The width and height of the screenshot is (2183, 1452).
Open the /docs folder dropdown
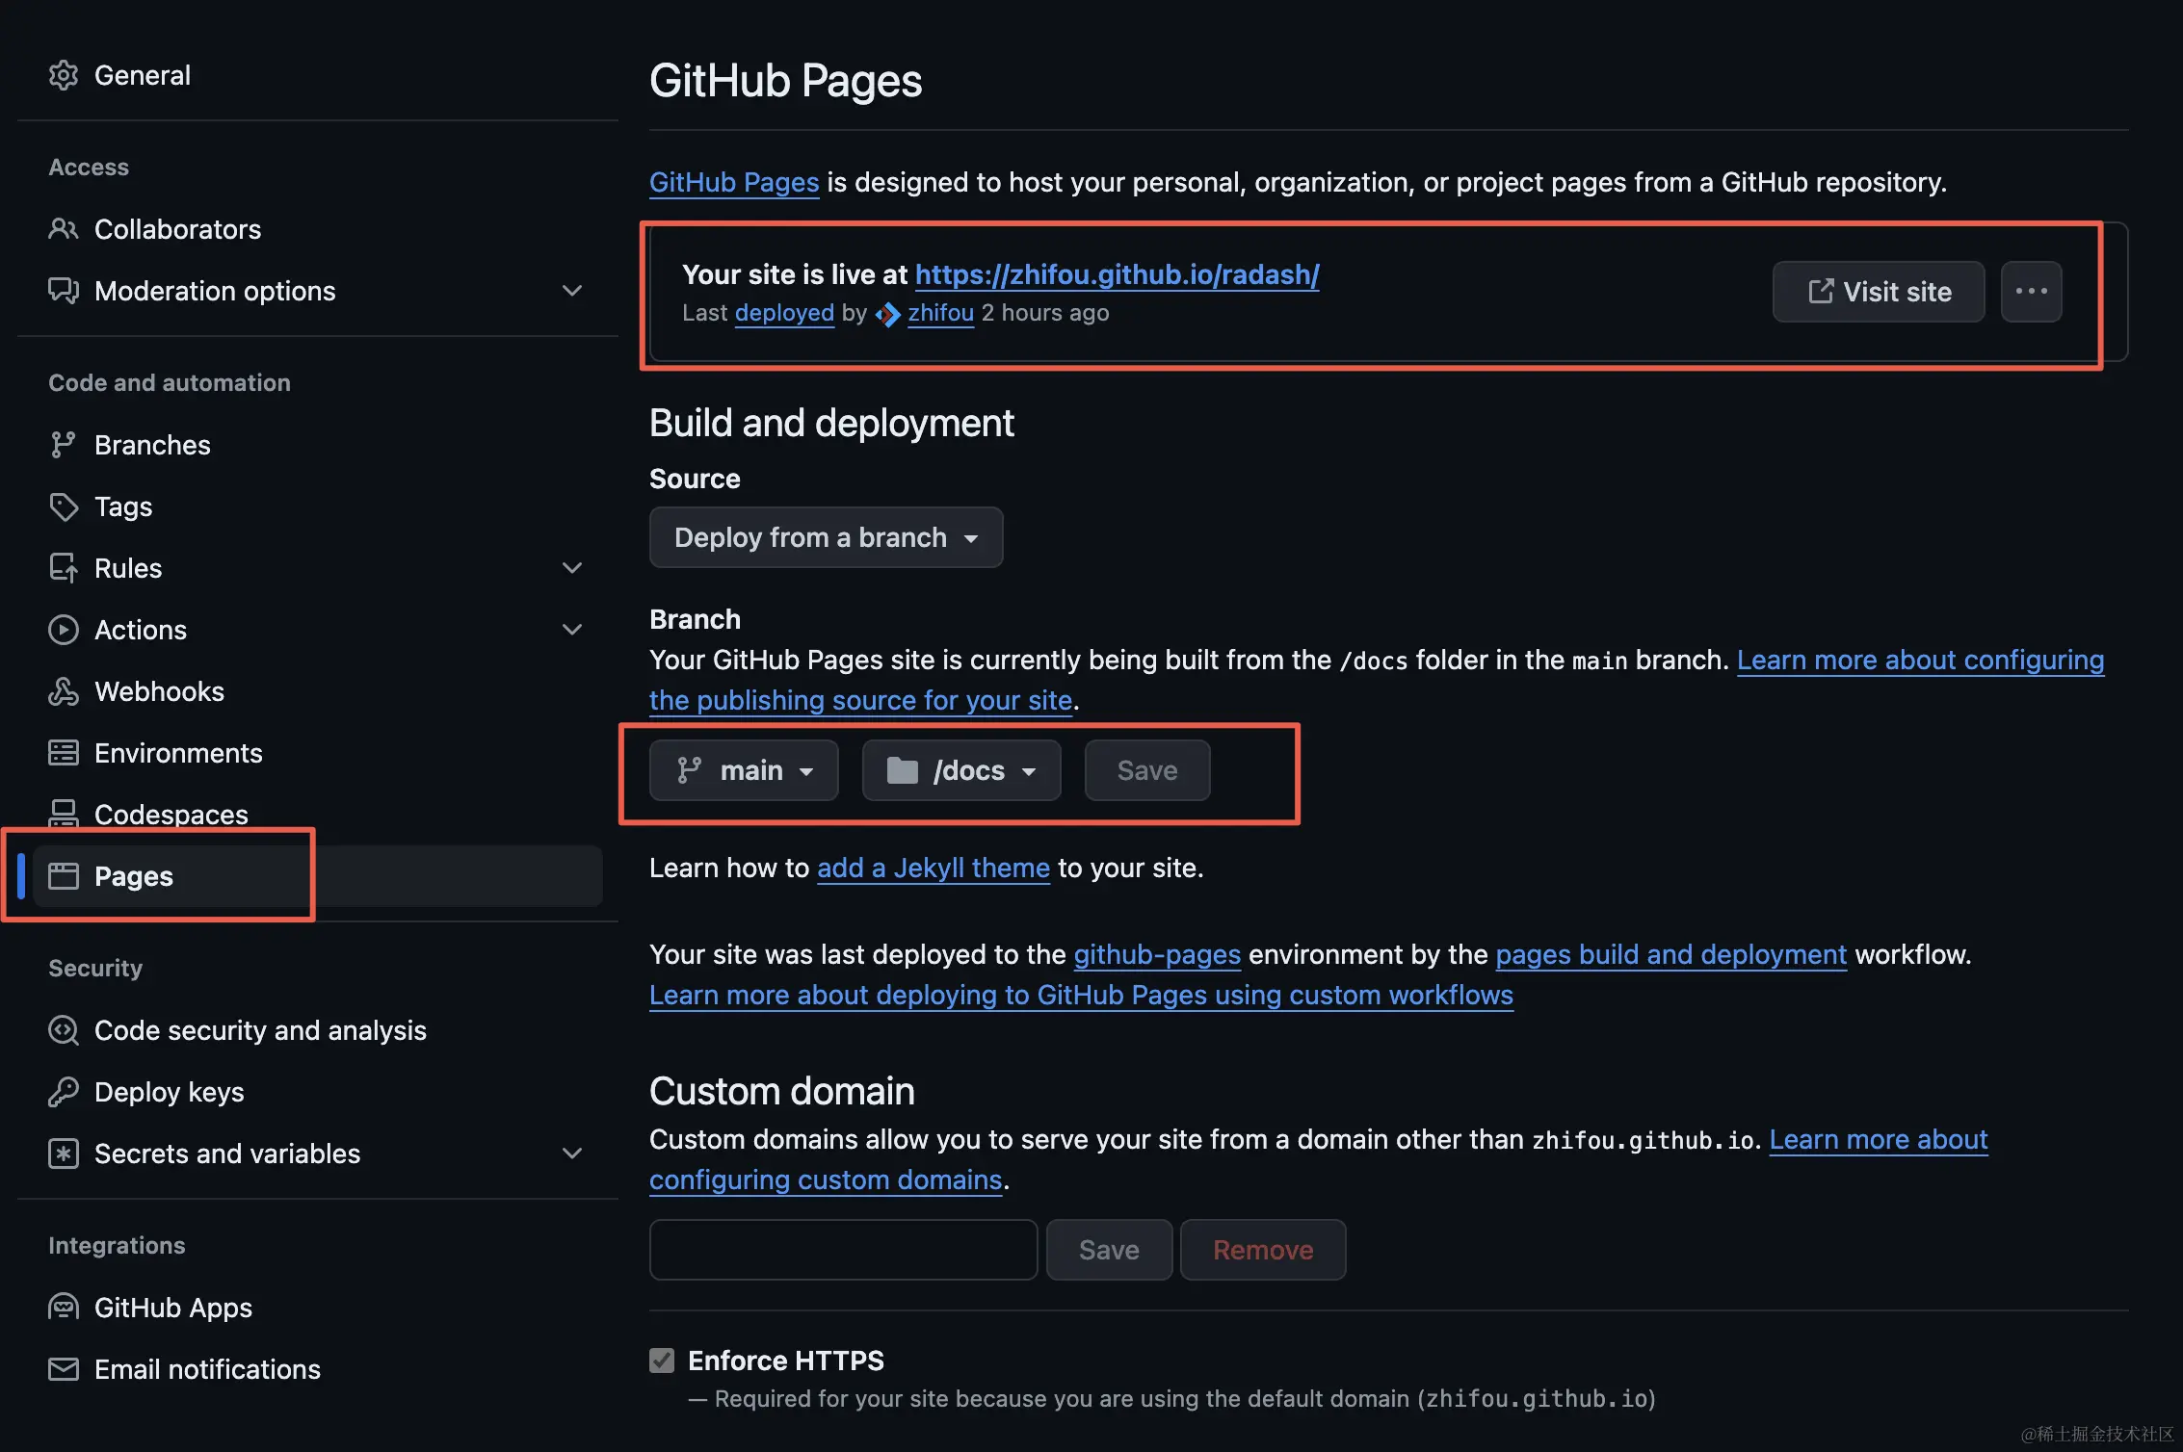(x=960, y=770)
